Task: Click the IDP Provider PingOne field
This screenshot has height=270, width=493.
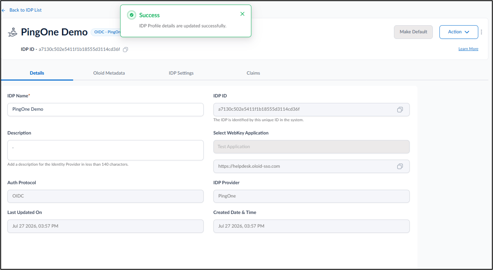Action: point(311,196)
